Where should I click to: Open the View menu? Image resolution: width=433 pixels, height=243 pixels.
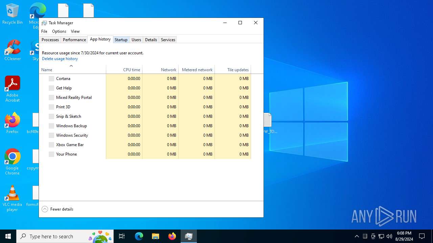coord(75,31)
